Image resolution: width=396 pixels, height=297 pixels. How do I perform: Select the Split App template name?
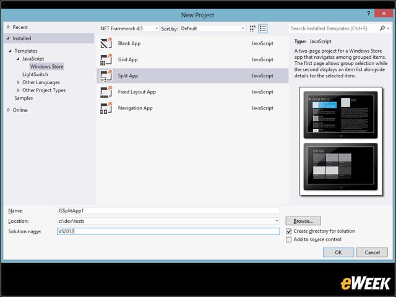(128, 75)
